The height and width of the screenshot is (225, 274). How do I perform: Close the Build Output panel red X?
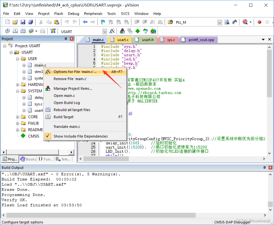point(270,167)
